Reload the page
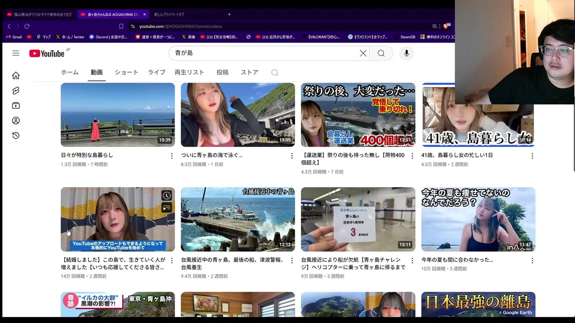Screen dimensions: 575x323 tap(27, 26)
